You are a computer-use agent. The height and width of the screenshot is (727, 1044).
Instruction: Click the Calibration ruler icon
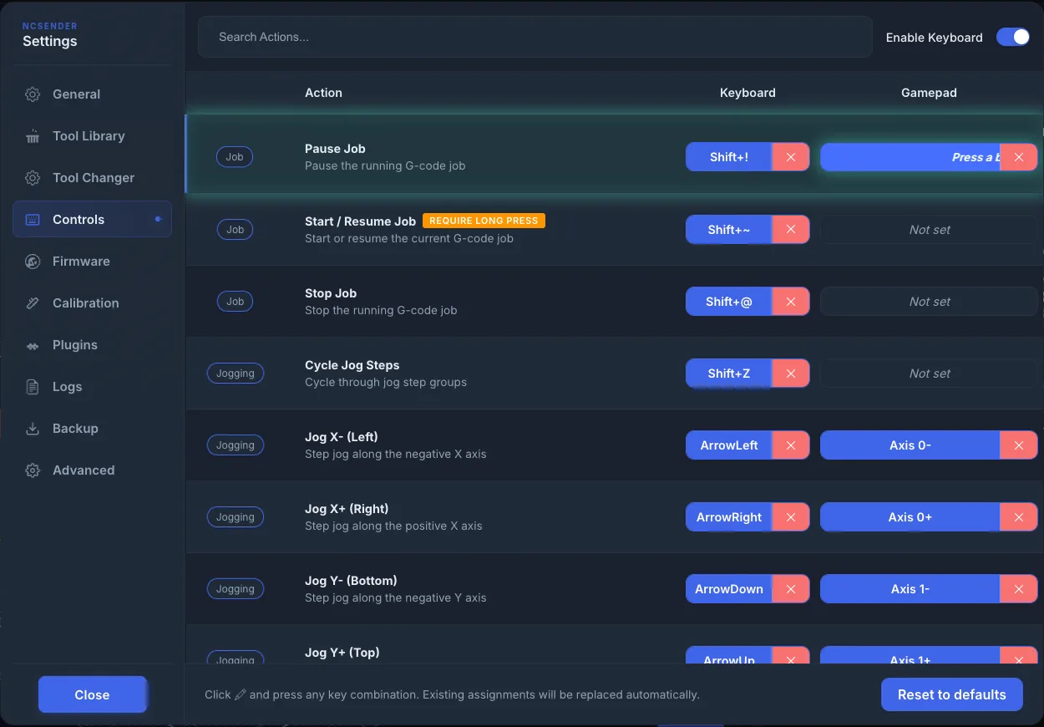[33, 303]
